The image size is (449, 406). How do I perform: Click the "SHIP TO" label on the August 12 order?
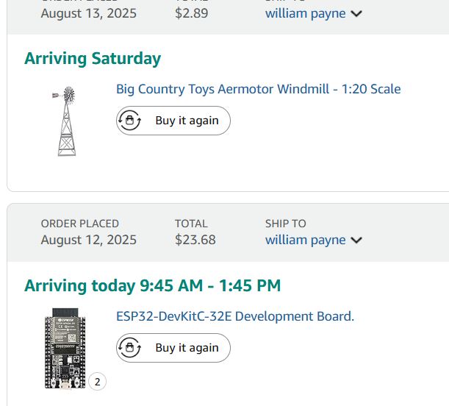click(286, 224)
